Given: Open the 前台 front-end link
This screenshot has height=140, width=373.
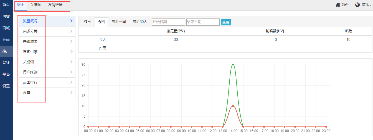Looking at the screenshot, I should click(x=345, y=5).
